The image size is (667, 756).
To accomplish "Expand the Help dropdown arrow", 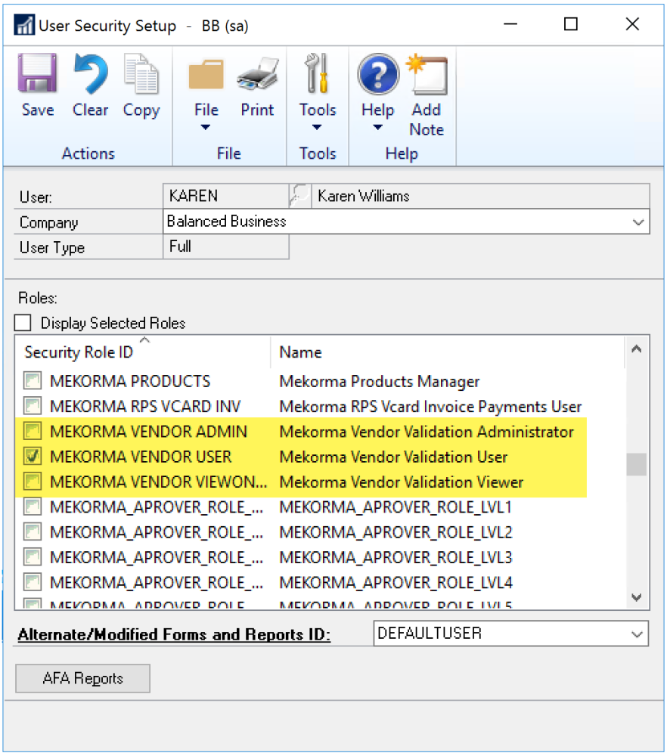I will pos(377,127).
